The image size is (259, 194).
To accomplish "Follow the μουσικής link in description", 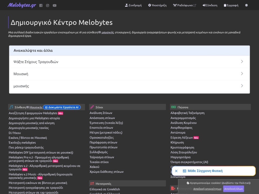I will click(108, 33).
